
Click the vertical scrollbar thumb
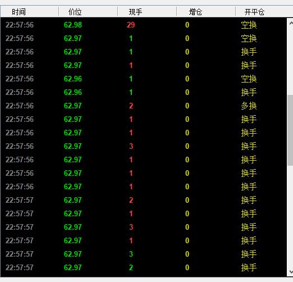pyautogui.click(x=290, y=130)
